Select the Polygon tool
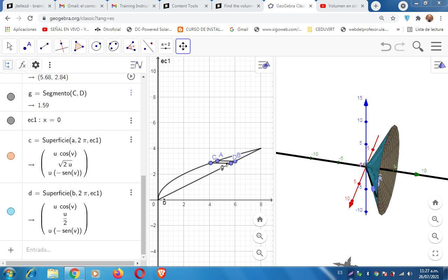Screen dimensions: 448x280 pos(79,46)
